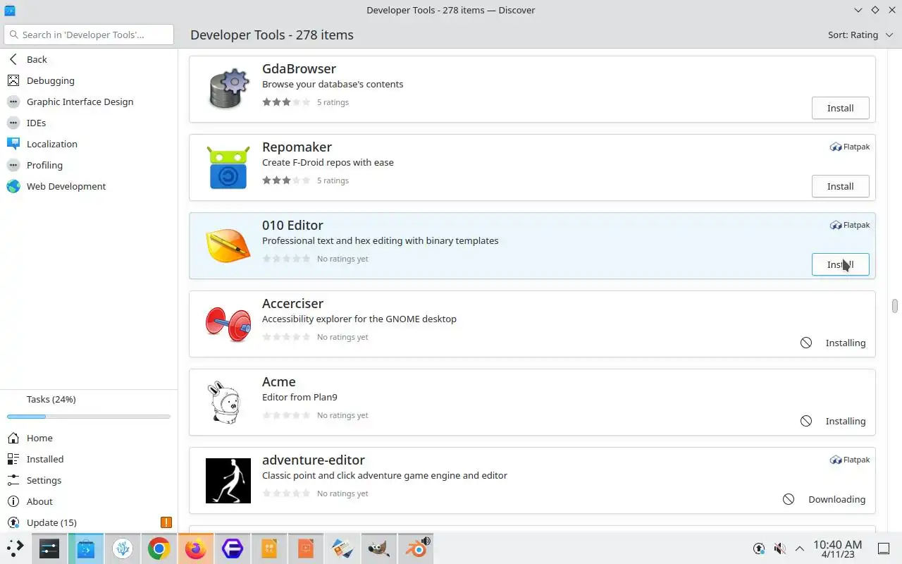Click the 010 Editor orange pen icon
Viewport: 902px width, 564px height.
pyautogui.click(x=228, y=245)
